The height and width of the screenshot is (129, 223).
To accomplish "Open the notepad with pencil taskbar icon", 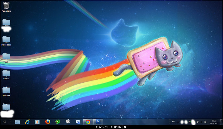I will coord(68,122).
